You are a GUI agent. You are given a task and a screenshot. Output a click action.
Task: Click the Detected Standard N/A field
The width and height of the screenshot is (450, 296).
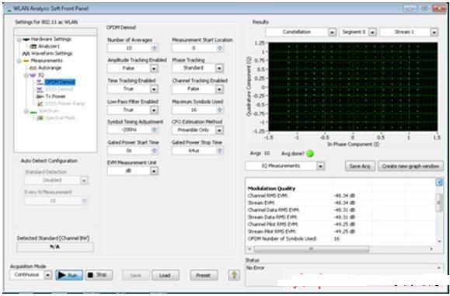[x=55, y=247]
